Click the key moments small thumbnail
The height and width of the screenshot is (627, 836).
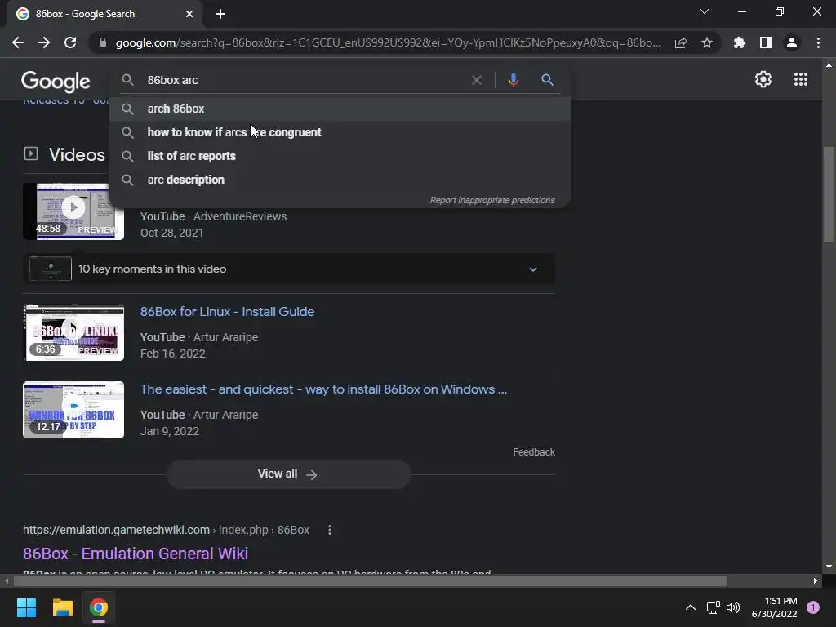point(51,269)
